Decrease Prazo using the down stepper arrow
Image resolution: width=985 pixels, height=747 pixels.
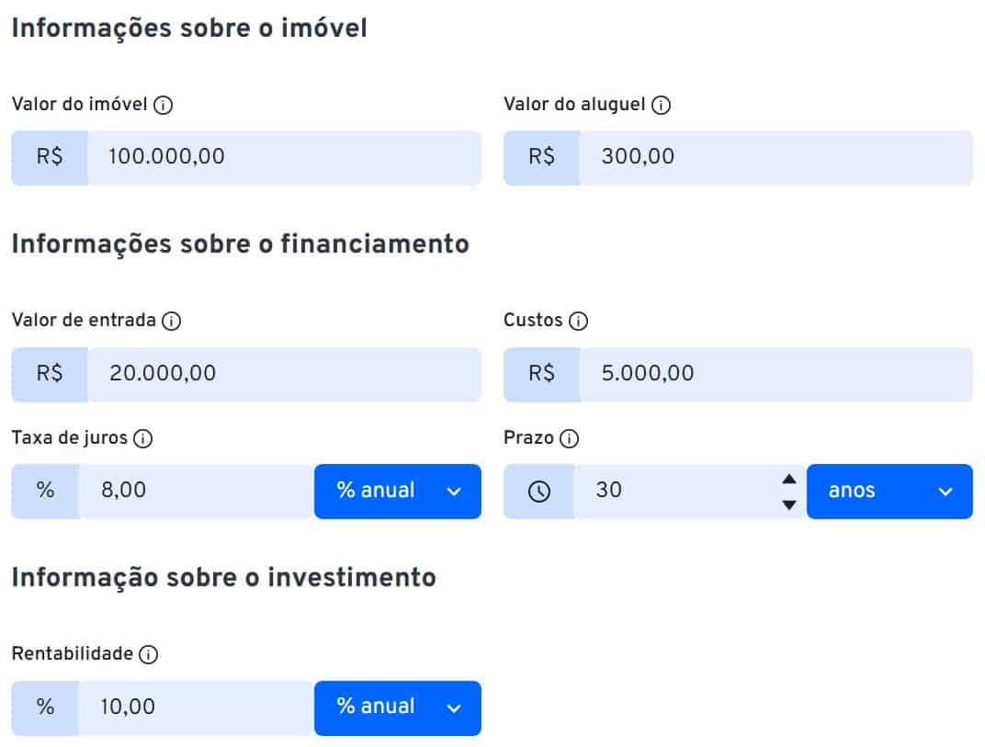click(x=788, y=504)
